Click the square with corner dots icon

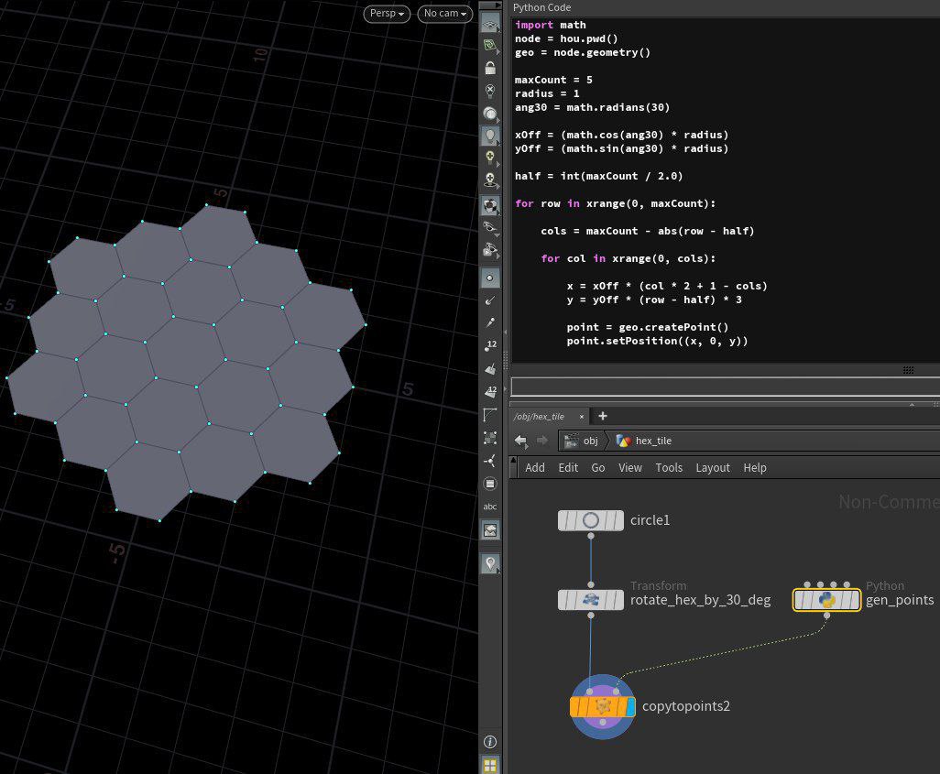(x=490, y=438)
